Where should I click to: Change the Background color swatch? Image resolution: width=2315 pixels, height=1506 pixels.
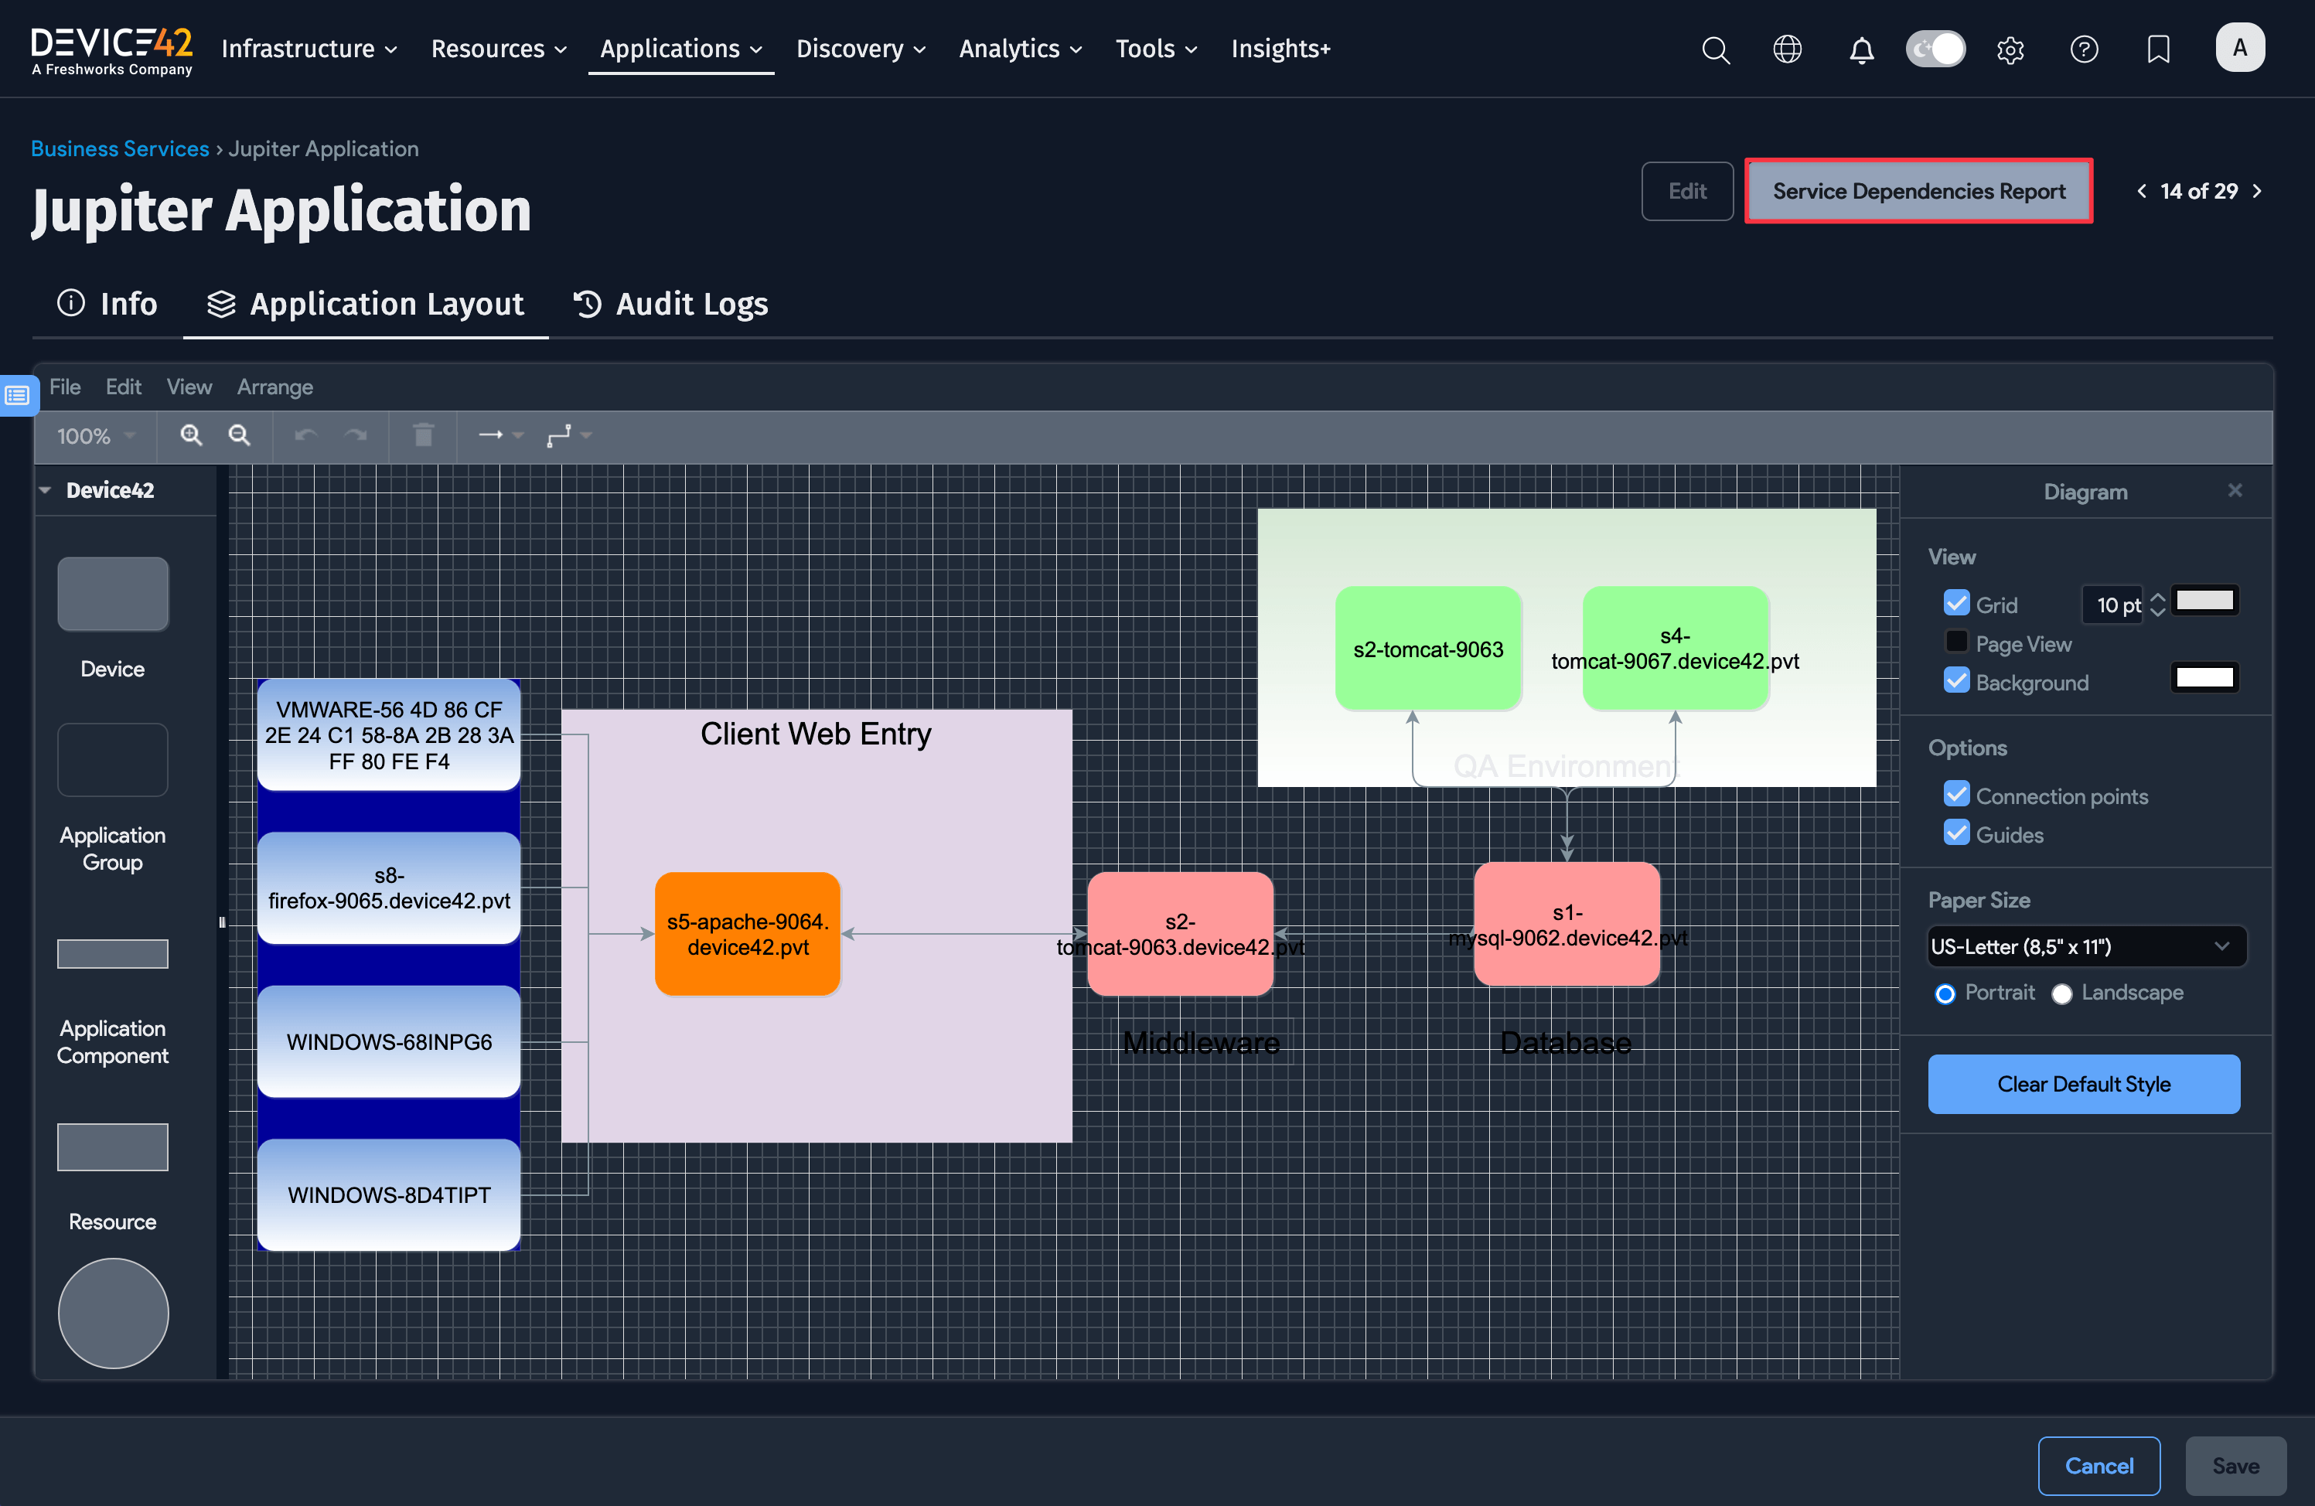[x=2204, y=679]
